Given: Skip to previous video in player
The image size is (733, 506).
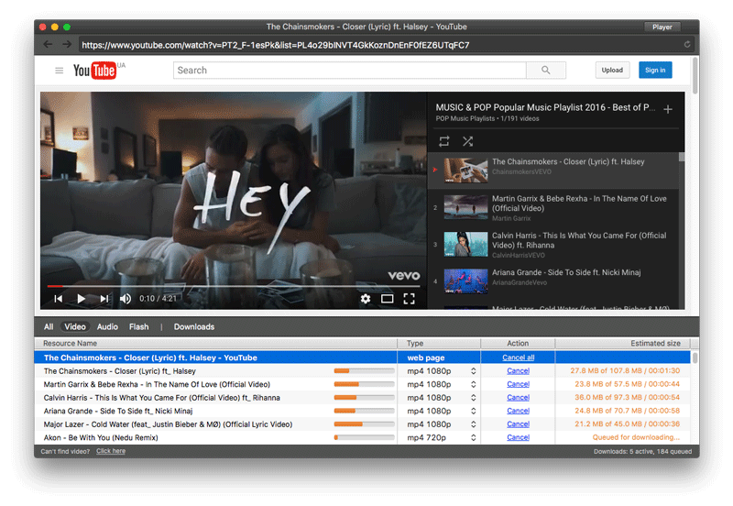Looking at the screenshot, I should tap(59, 298).
